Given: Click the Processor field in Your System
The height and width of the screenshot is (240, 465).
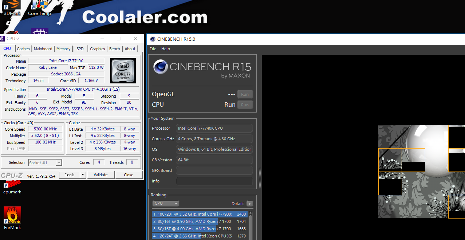Looking at the screenshot, I should [214, 128].
